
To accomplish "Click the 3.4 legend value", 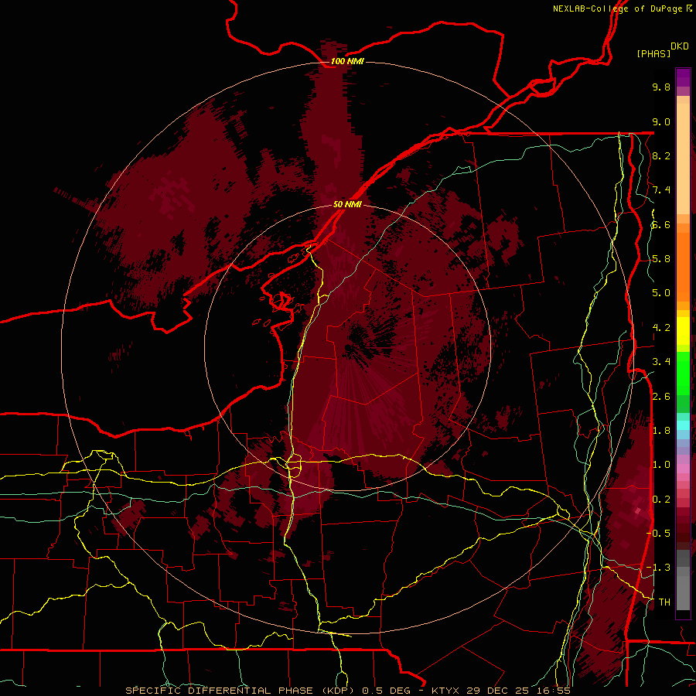I will click(x=661, y=362).
